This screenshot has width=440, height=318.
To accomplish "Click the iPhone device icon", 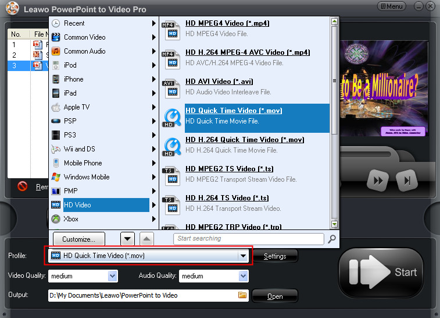I will click(56, 79).
